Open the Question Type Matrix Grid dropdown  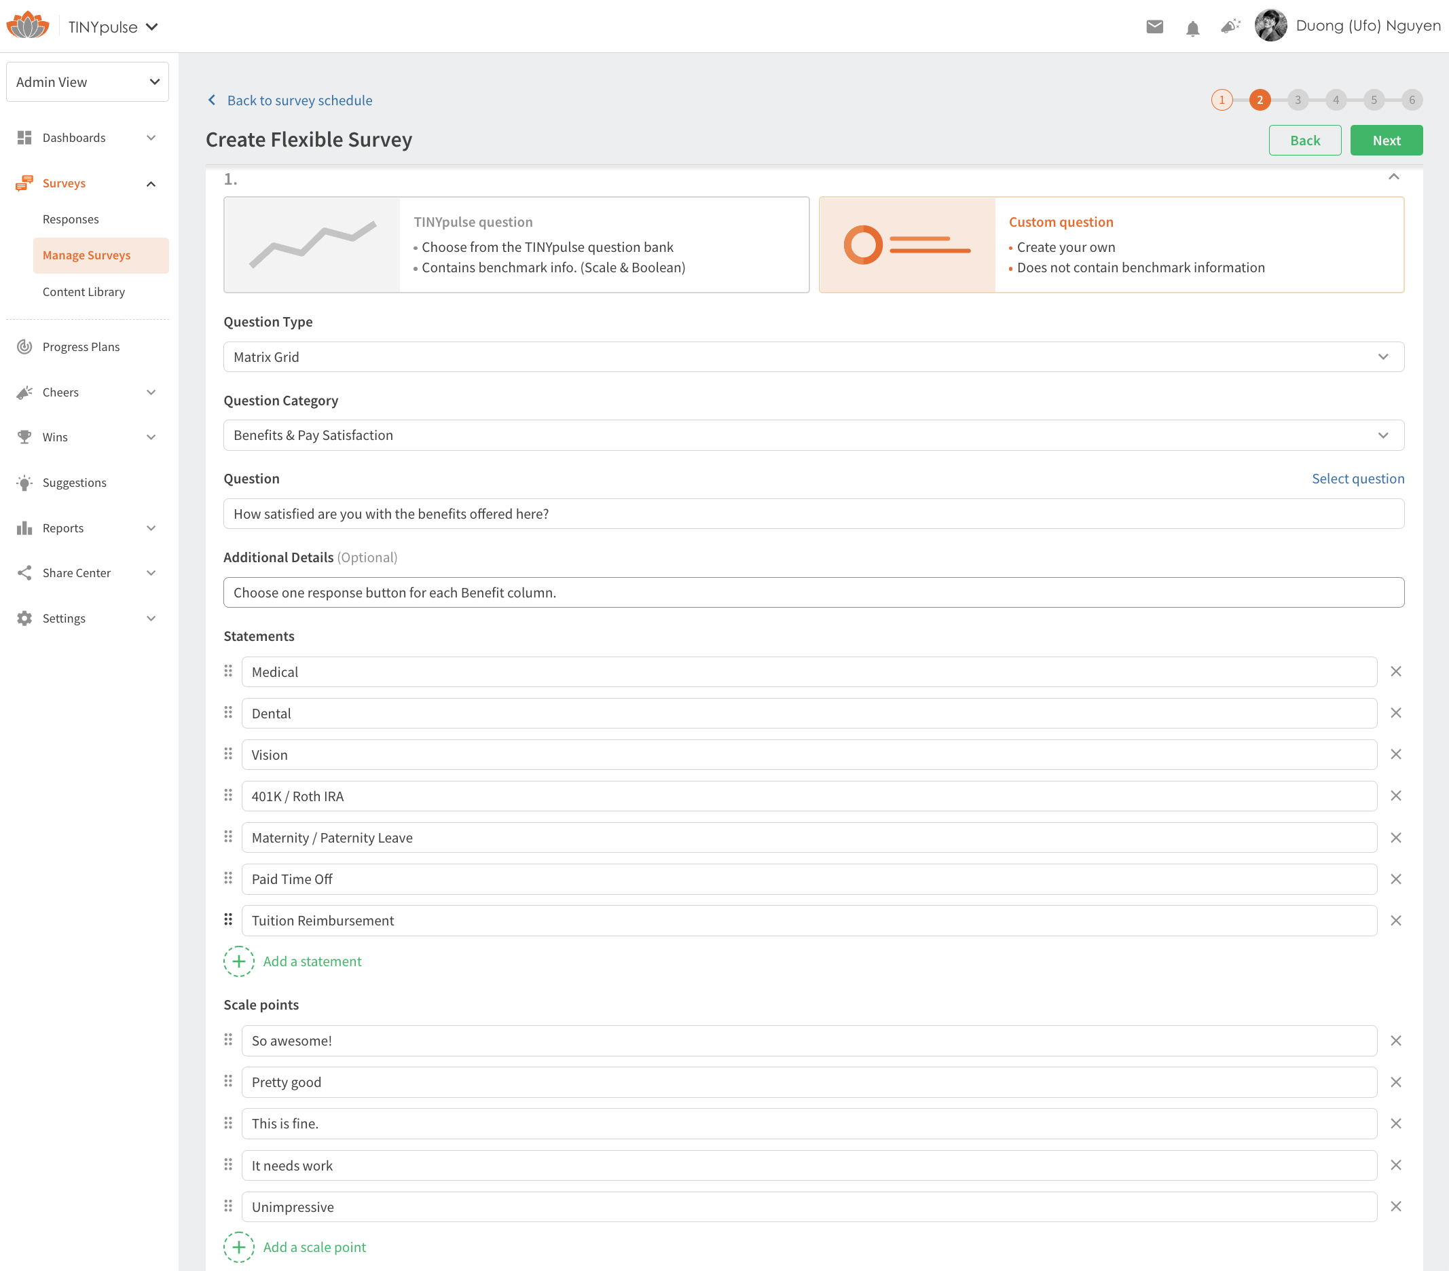pos(813,356)
